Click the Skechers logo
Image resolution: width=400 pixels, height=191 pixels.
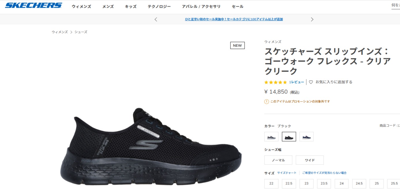pos(33,5)
